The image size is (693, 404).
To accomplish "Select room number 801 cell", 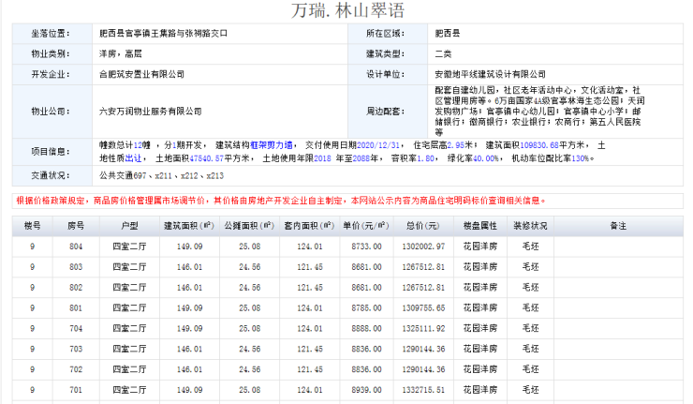I will click(x=76, y=308).
